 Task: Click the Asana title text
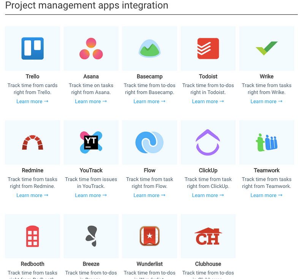pos(91,76)
